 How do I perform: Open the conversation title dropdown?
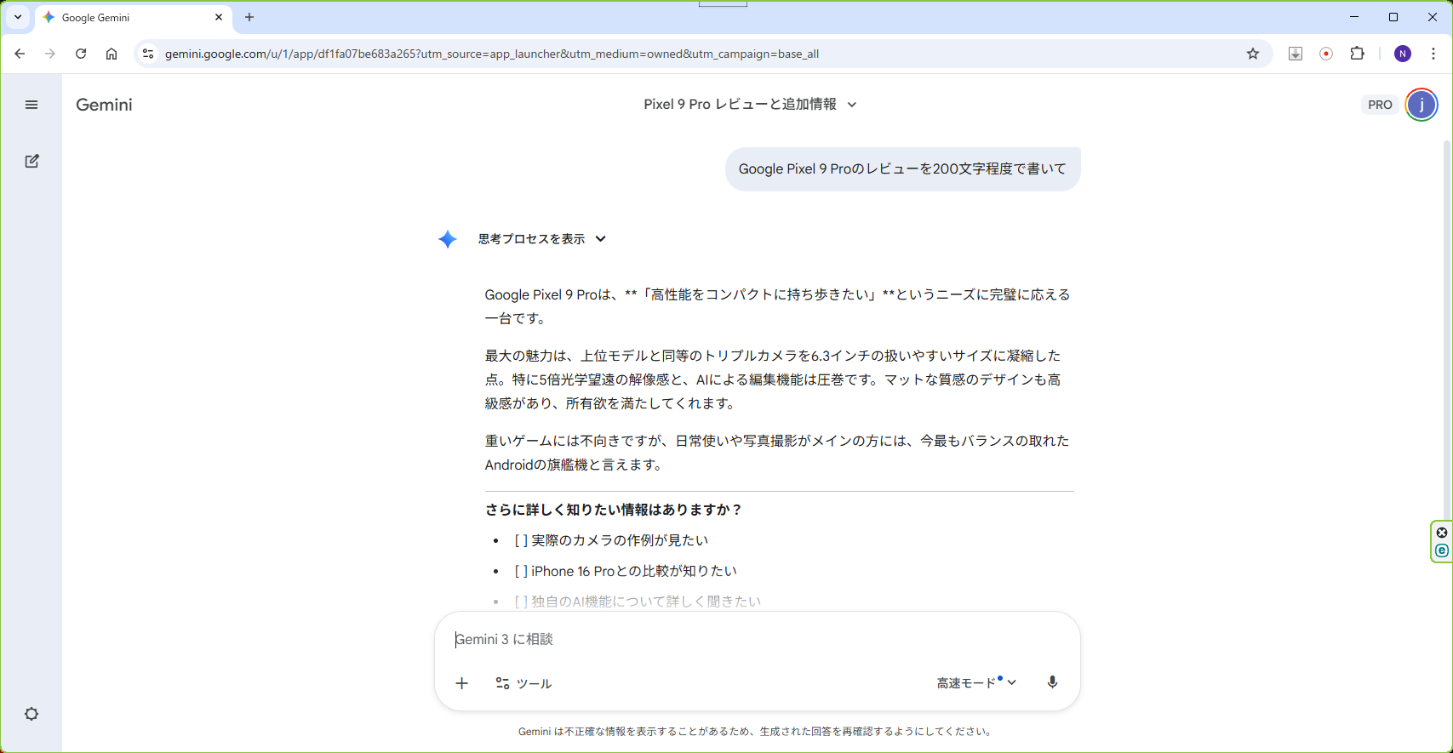750,105
